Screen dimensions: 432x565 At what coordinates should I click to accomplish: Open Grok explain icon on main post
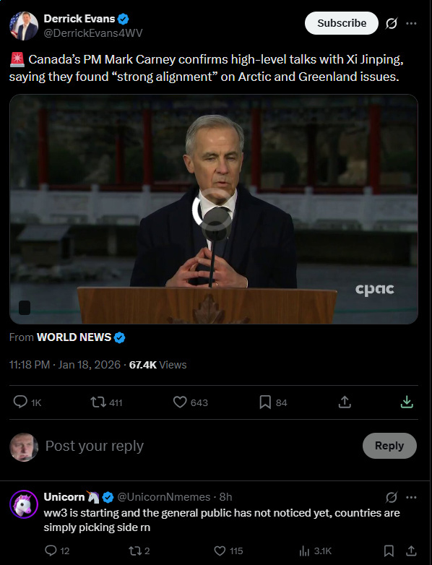[392, 23]
